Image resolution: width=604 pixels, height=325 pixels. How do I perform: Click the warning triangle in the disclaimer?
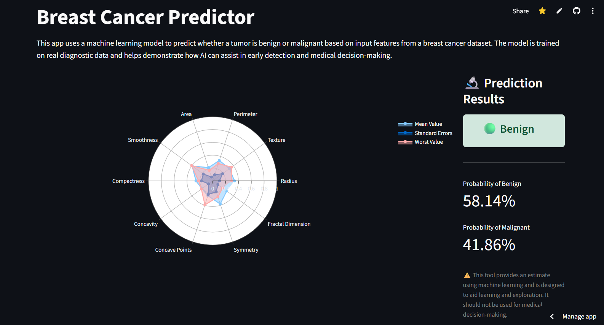pos(466,274)
